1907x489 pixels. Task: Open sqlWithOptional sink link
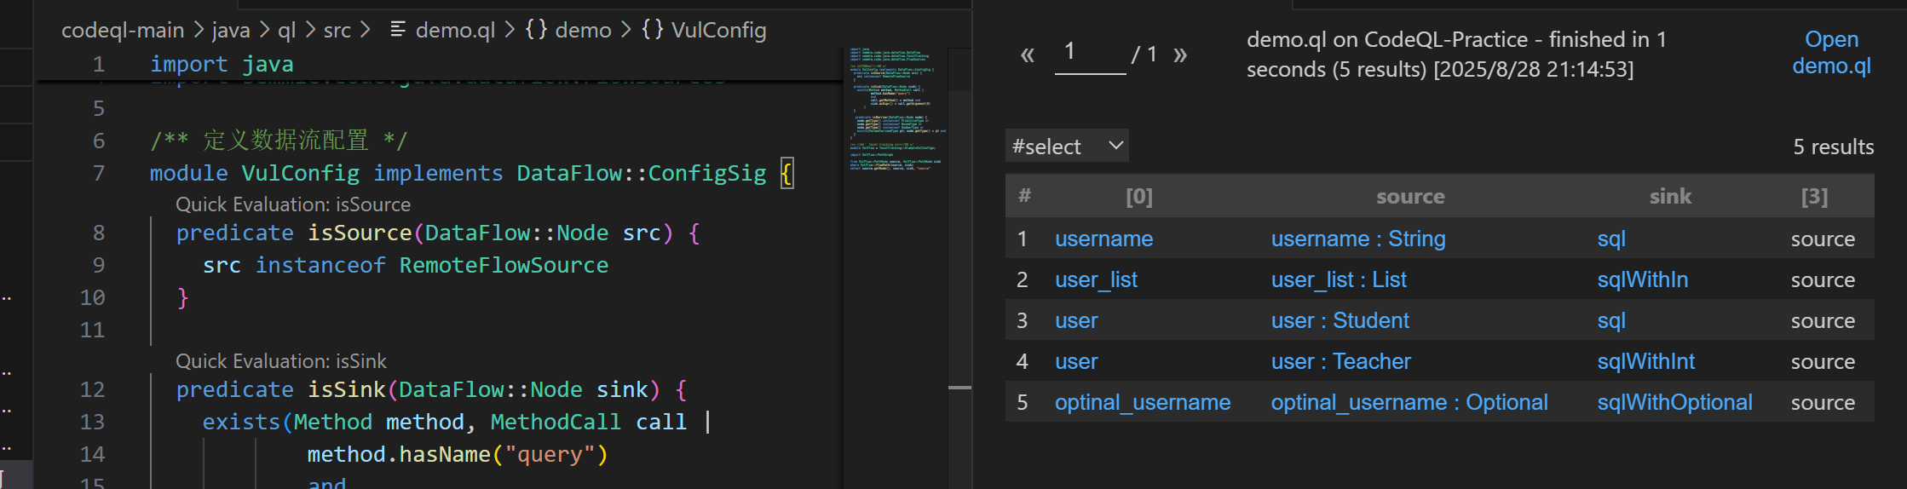1675,402
